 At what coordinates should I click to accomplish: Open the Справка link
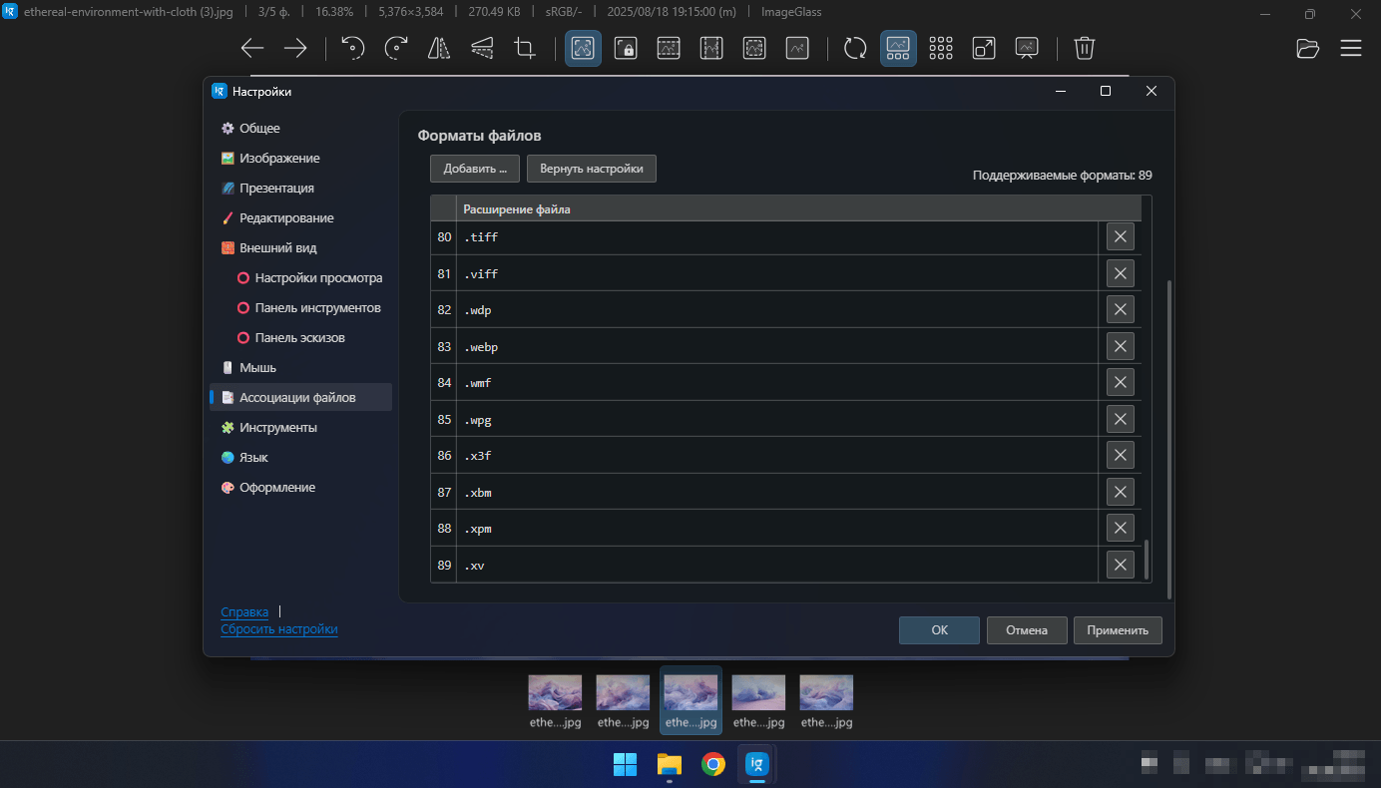click(244, 612)
